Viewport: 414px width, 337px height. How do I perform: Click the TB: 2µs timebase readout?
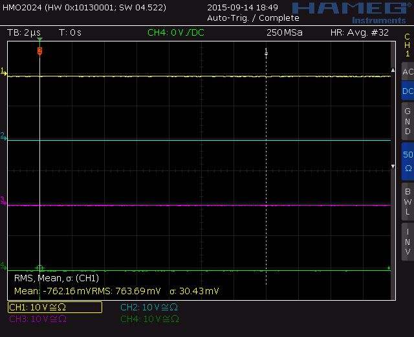[24, 32]
